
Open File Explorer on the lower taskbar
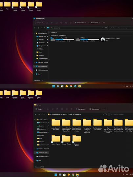coord(78,175)
